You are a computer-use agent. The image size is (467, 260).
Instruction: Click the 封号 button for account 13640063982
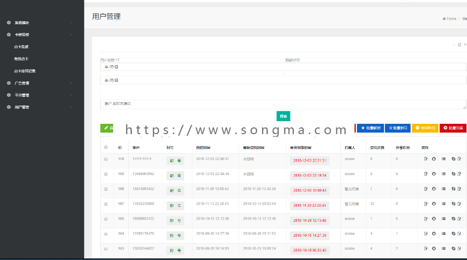(175, 176)
